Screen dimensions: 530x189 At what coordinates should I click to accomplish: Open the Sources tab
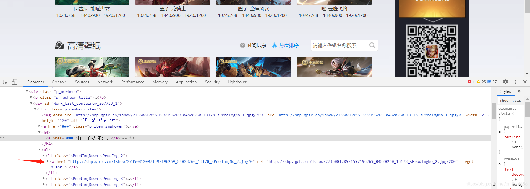82,82
